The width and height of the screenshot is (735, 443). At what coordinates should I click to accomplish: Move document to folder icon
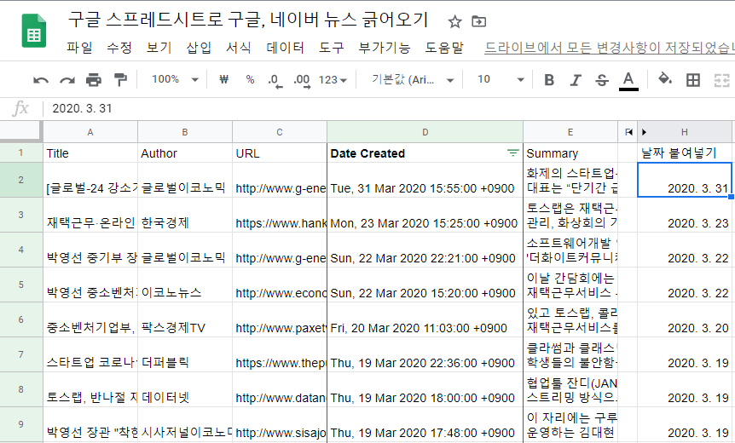tap(478, 21)
